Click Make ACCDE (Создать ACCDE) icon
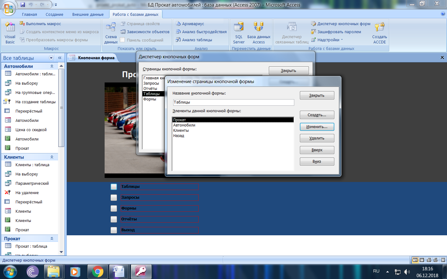 coord(379,27)
